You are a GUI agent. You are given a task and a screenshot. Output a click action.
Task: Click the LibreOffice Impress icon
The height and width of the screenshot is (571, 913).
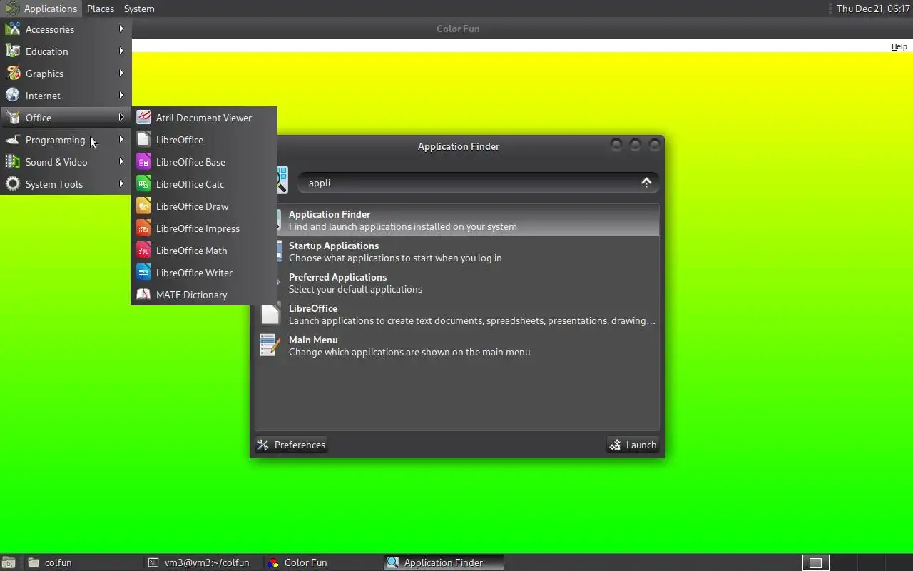pos(143,228)
